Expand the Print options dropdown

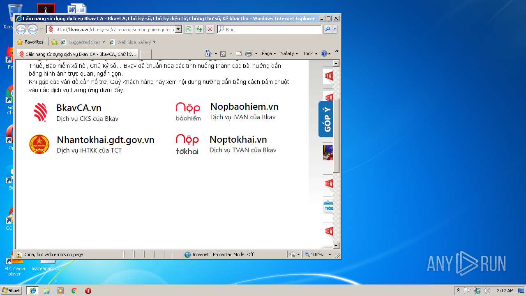[256, 53]
